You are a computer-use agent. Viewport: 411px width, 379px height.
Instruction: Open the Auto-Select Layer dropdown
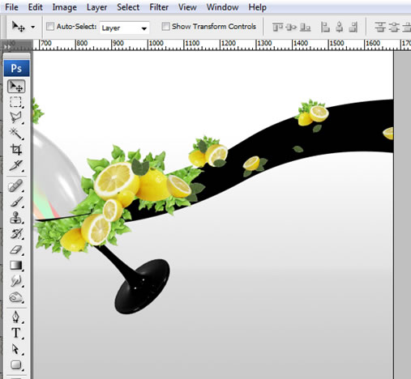(124, 28)
